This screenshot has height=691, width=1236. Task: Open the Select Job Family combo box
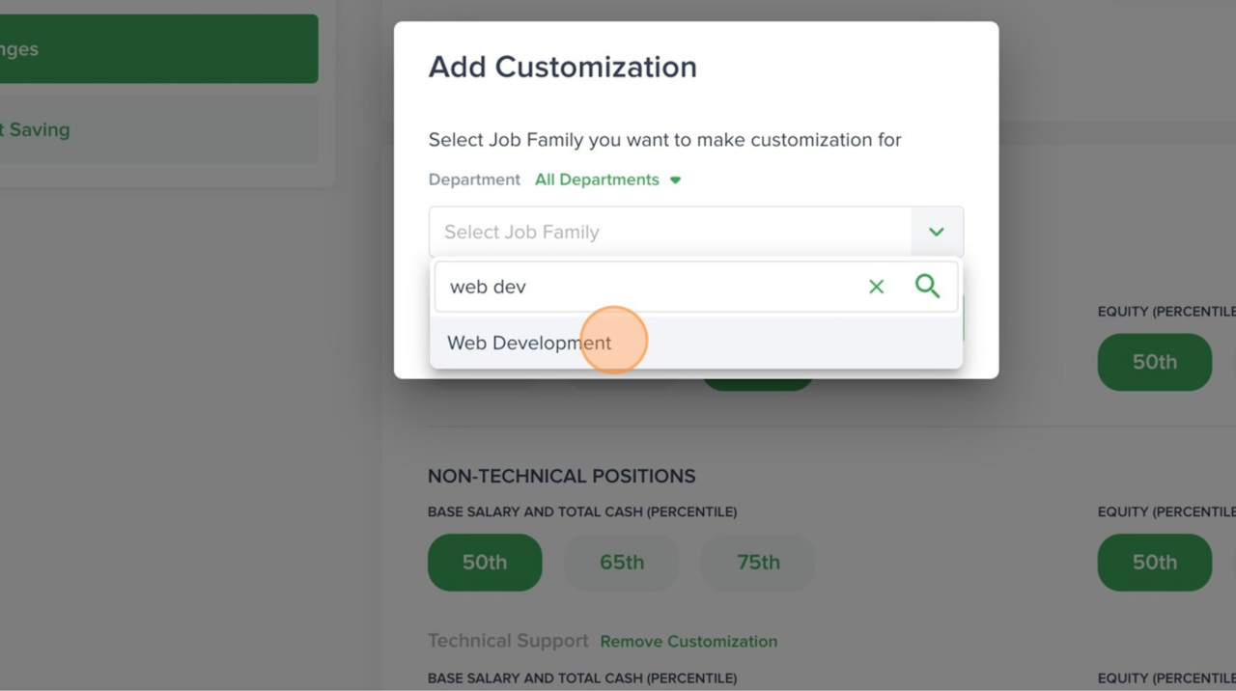tap(670, 232)
